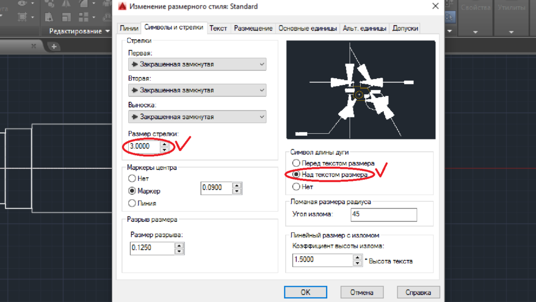
Task: Decrease Размер разрыва using the down arrow
Action: (x=180, y=251)
